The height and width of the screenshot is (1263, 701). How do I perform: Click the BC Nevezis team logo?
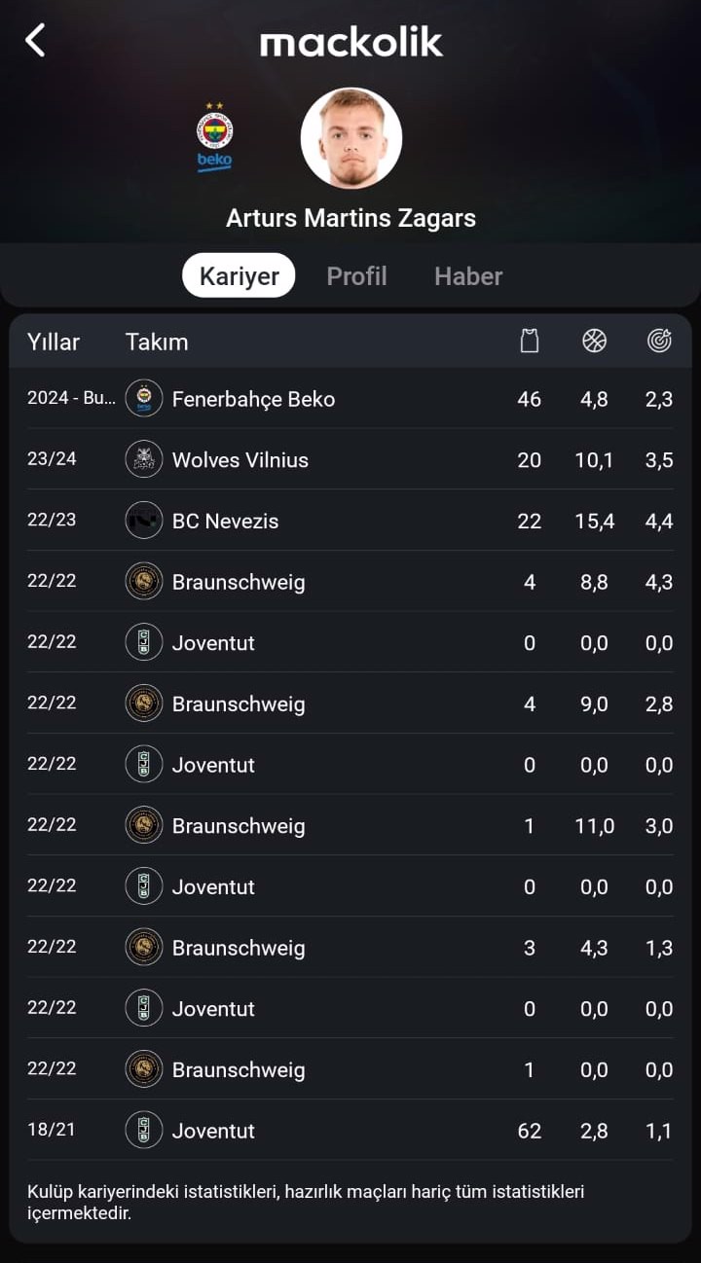point(144,521)
